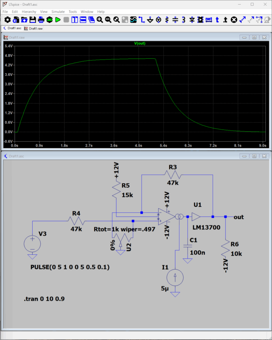Image resolution: width=272 pixels, height=340 pixels.
Task: Click the .tran 0 10 0.9 directive
Action: point(44,299)
